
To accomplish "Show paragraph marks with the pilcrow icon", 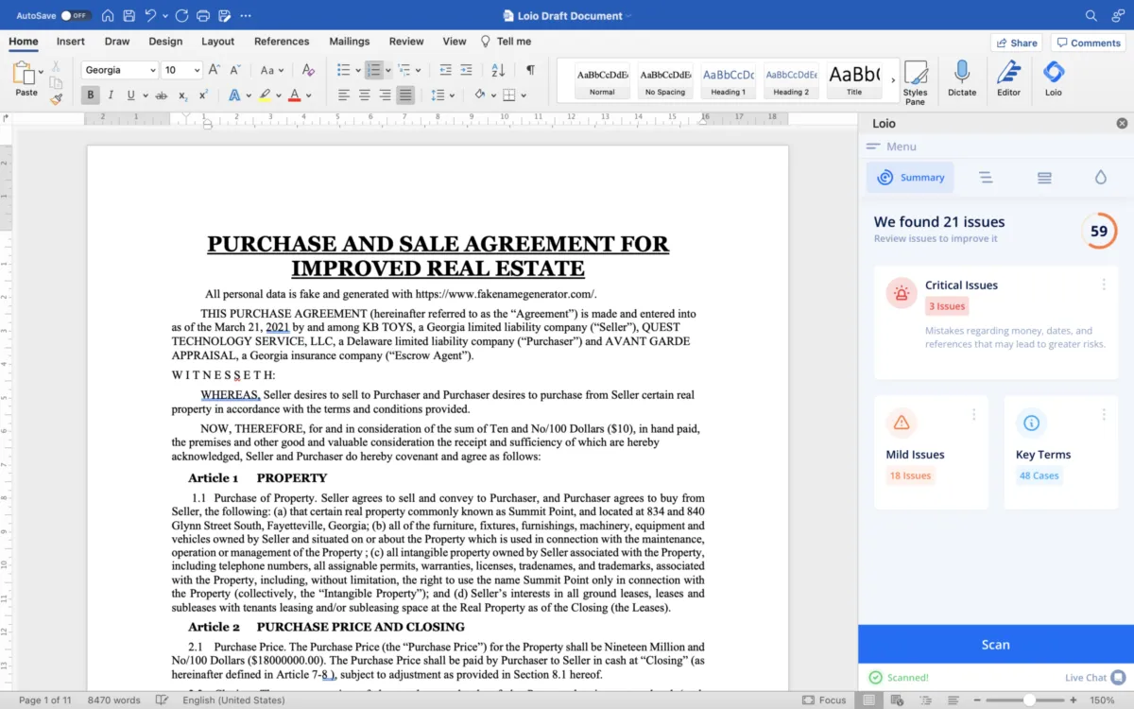I will 530,70.
